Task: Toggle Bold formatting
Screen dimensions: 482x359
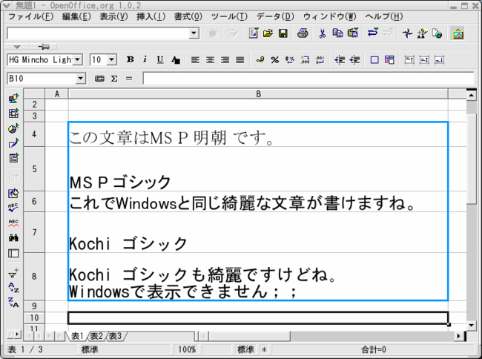Action: pyautogui.click(x=130, y=59)
